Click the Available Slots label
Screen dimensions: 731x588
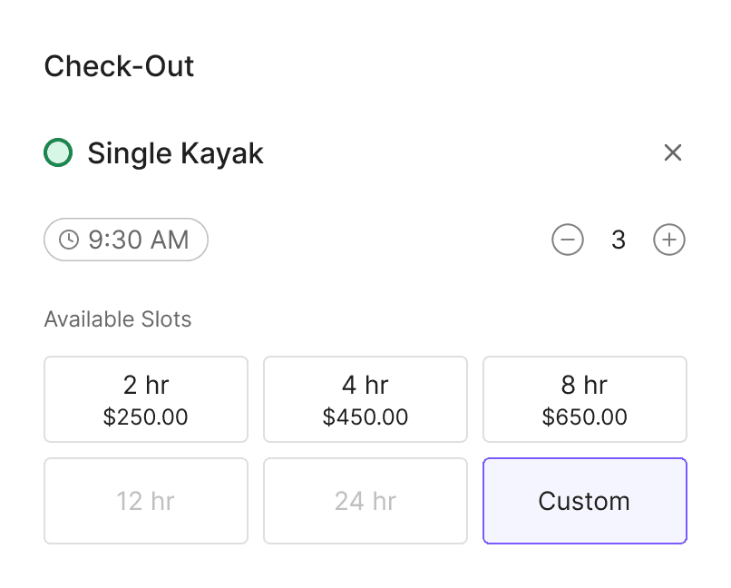tap(118, 319)
